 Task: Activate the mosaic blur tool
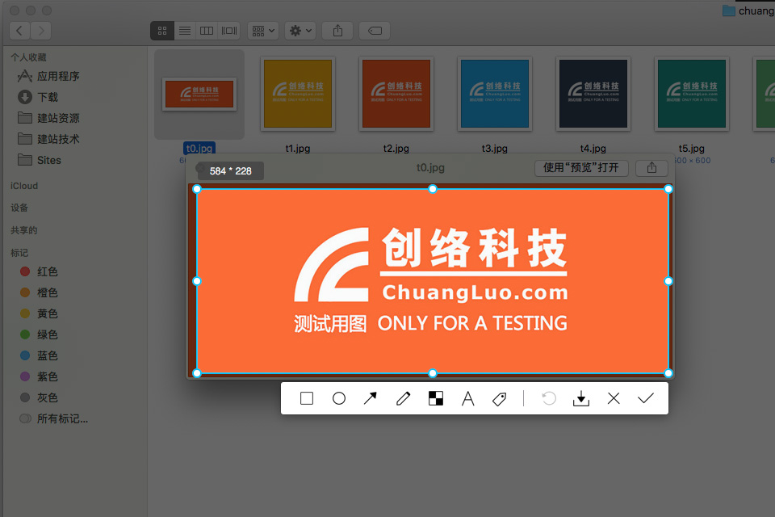(436, 398)
